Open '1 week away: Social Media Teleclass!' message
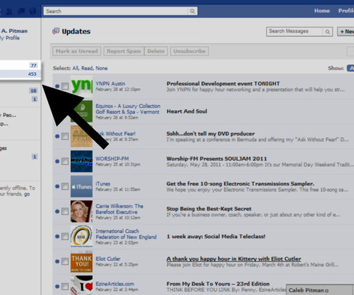Screen dimensions: 354x295 click(x=216, y=236)
